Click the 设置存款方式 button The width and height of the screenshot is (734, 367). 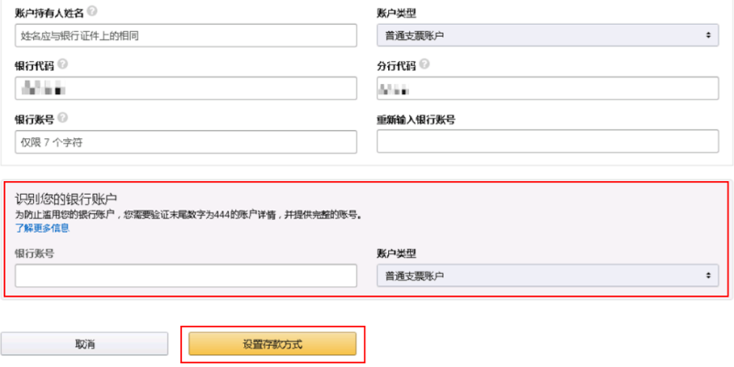click(272, 344)
